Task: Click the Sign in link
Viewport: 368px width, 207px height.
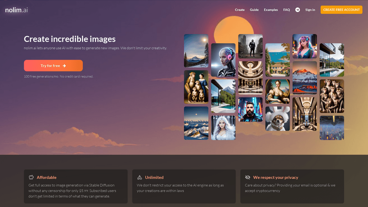Action: (x=310, y=10)
